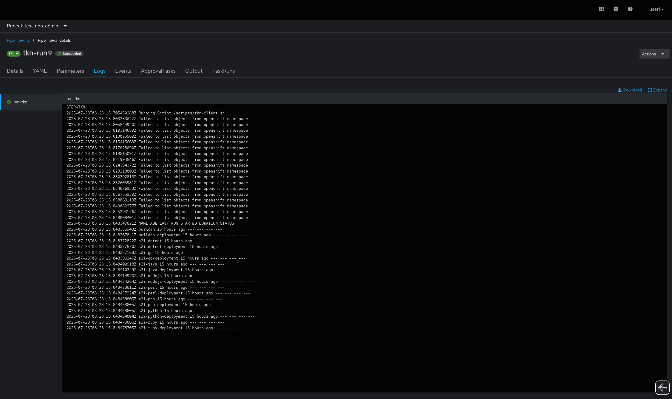Click the assistant icon at bottom right

pyautogui.click(x=662, y=387)
